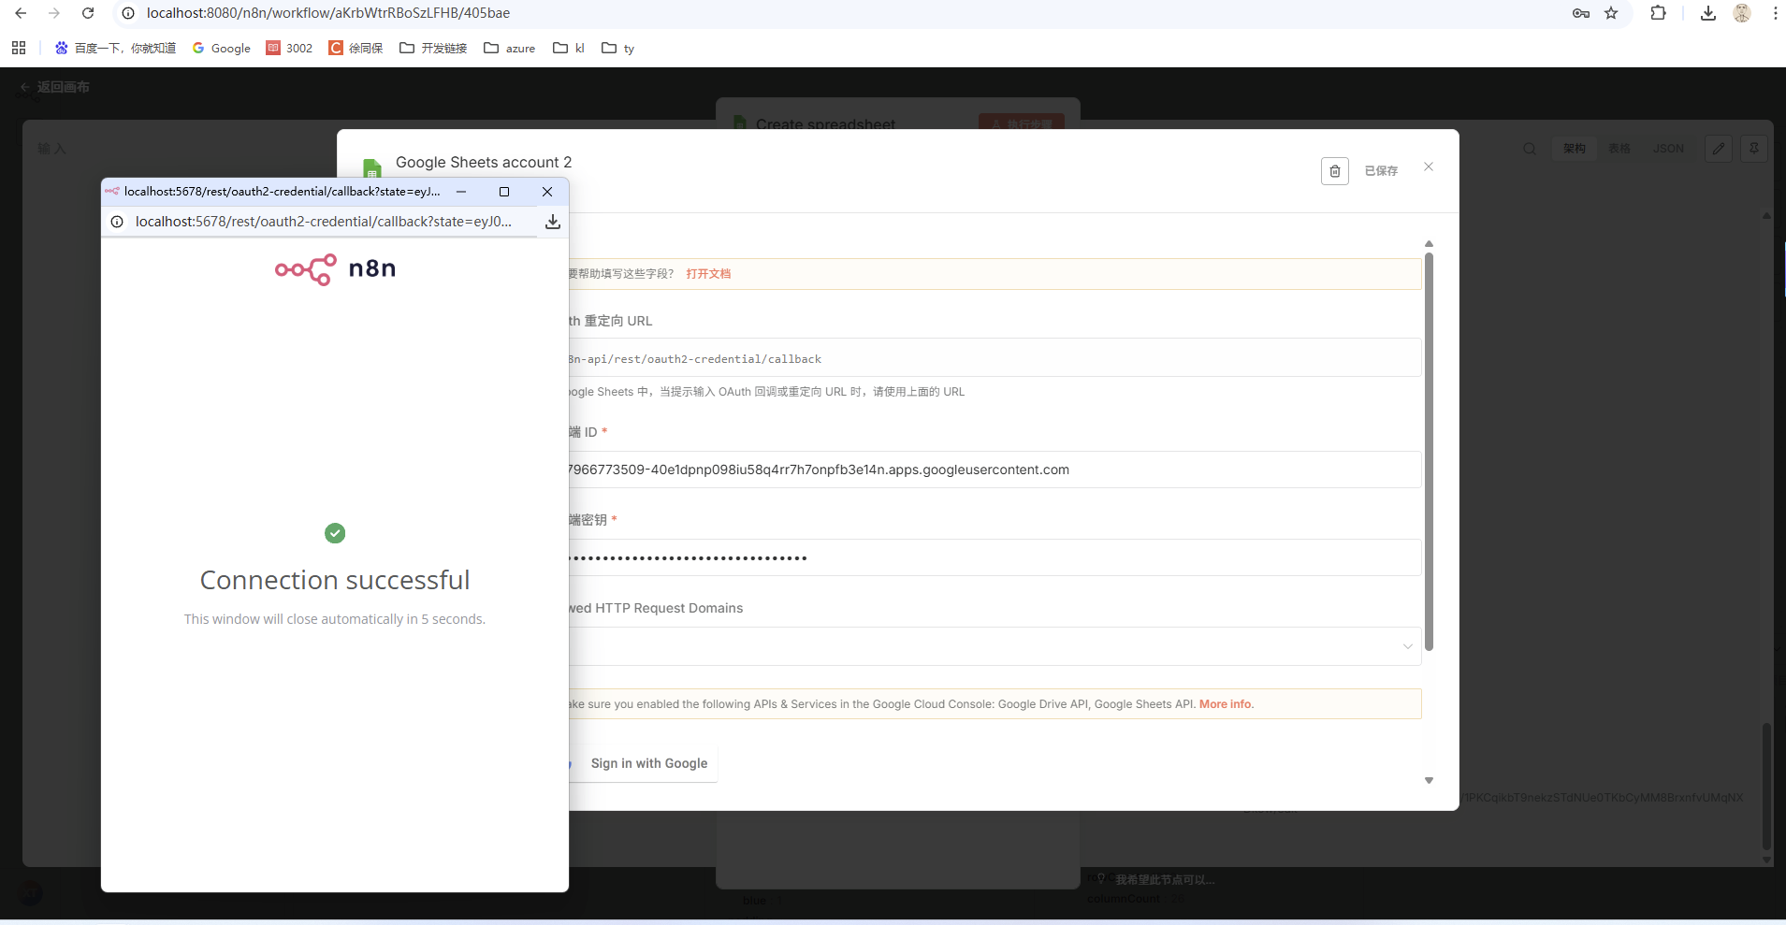The height and width of the screenshot is (925, 1786).
Task: Switch to JSON tab in output panel
Action: [1668, 149]
